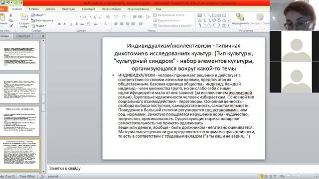Expand the shapes gallery More arrow
This screenshot has width=319, height=179.
229,25
